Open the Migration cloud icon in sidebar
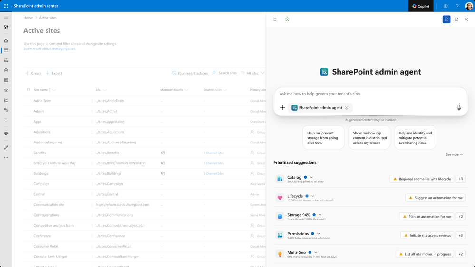The height and width of the screenshot is (267, 475). point(6,90)
